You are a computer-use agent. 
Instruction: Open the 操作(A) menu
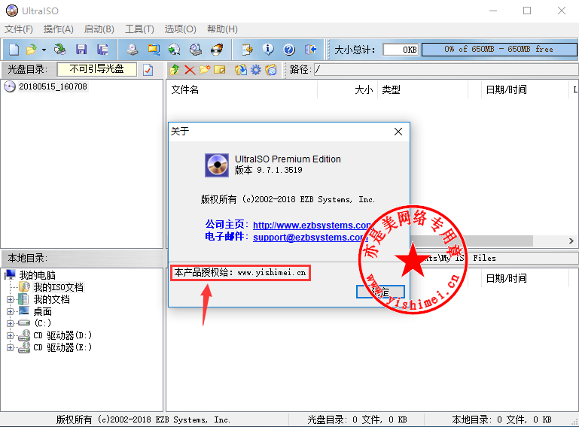pyautogui.click(x=58, y=29)
